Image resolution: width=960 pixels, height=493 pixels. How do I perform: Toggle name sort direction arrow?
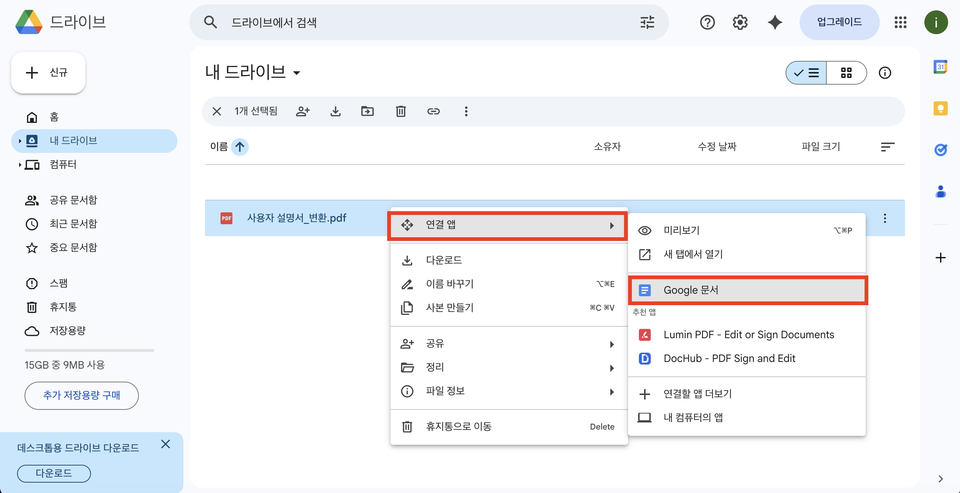[239, 146]
